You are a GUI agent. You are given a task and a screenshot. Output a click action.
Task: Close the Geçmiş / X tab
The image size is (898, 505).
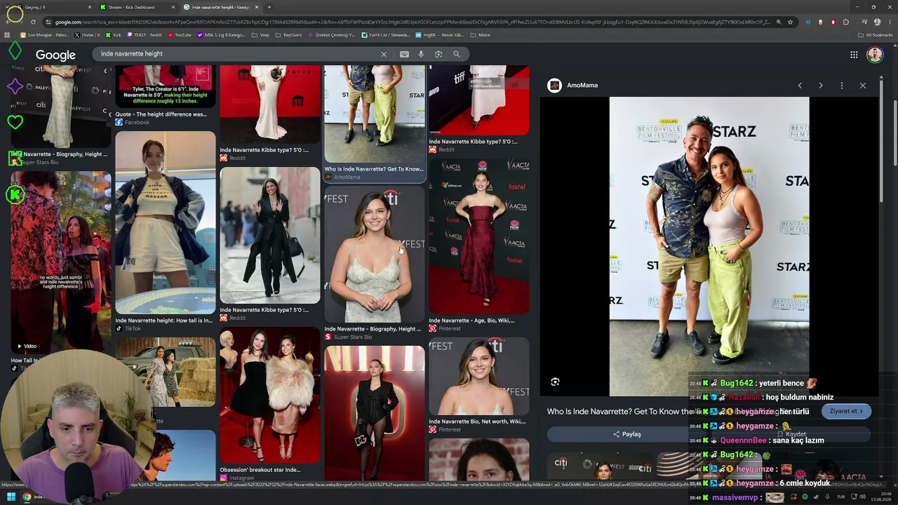tap(90, 7)
